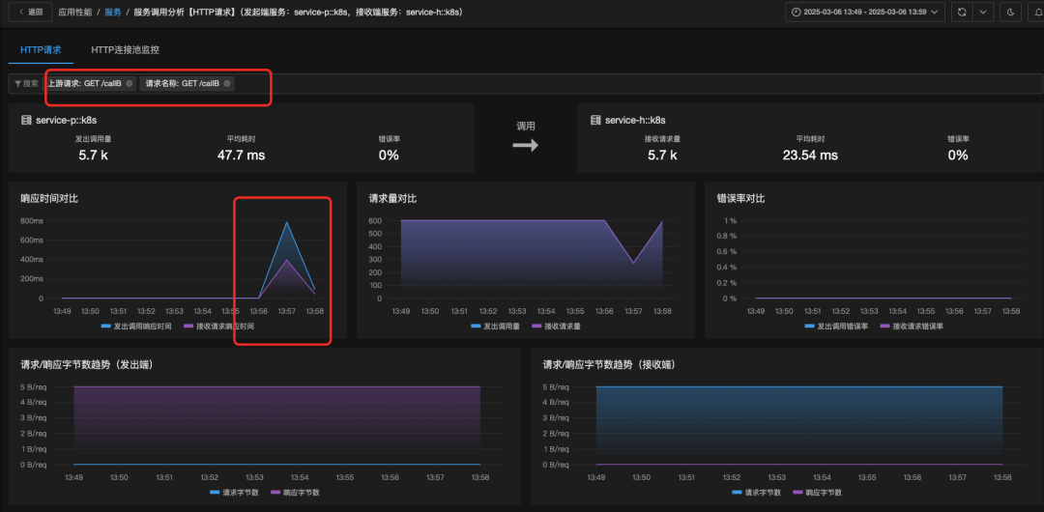1044x512 pixels.
Task: Open the time range picker dropdown
Action: pos(857,13)
